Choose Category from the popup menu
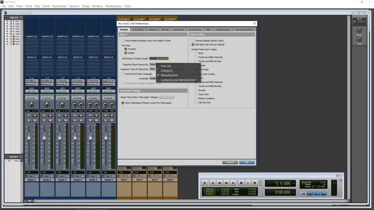This screenshot has width=374, height=210. coord(167,71)
